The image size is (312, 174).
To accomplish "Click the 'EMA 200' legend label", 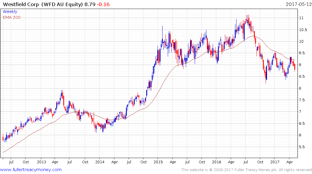I will coord(12,17).
